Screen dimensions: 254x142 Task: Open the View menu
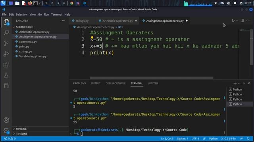click(33, 15)
